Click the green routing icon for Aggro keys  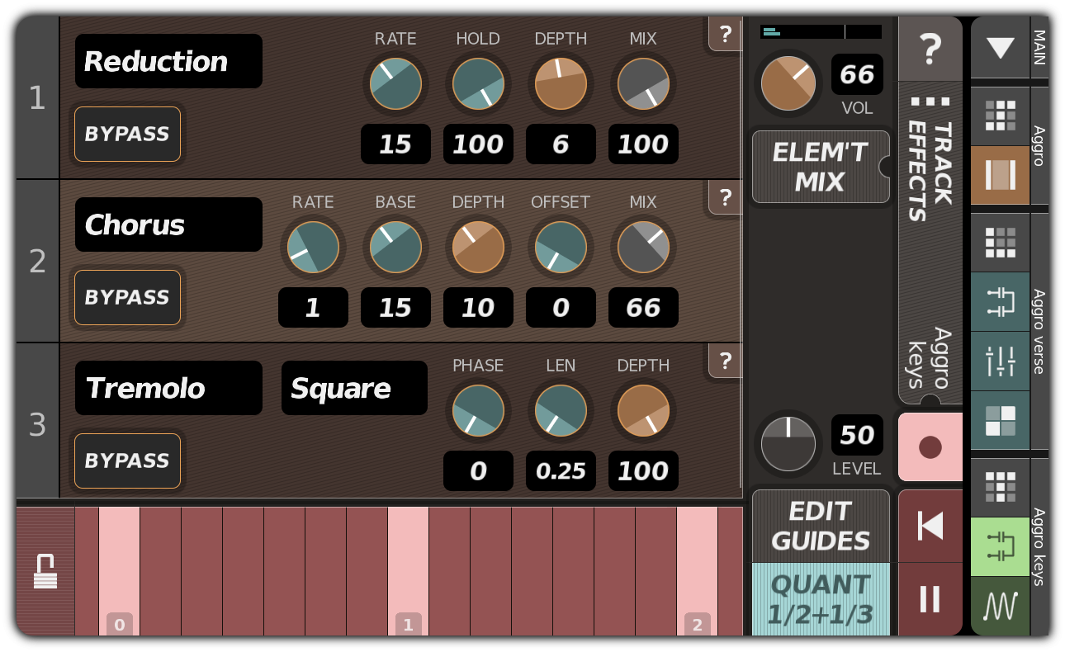point(1000,546)
